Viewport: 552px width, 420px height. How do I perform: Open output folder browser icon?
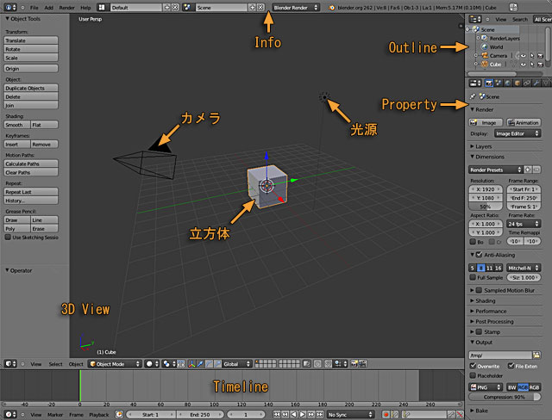pyautogui.click(x=537, y=355)
